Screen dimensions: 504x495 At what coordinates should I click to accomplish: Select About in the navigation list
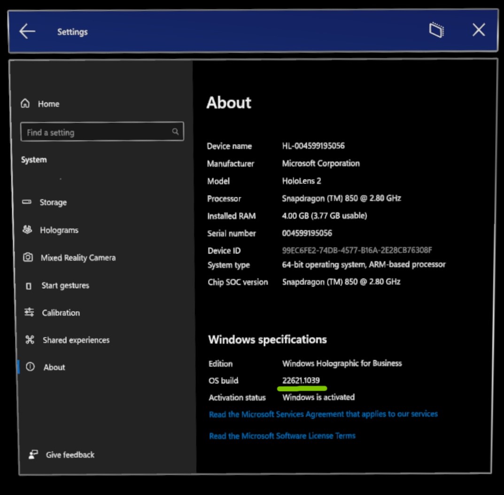(54, 367)
